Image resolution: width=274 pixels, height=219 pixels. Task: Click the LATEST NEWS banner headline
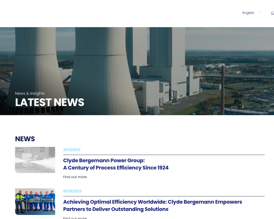coord(49,103)
